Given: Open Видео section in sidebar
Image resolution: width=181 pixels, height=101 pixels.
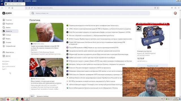Looking at the screenshot, I should (x=7, y=39).
